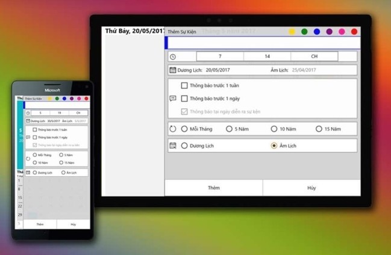The image size is (391, 255).
Task: Enable 'Thông báo trước 1 tuần' checkbox on tablet
Action: pyautogui.click(x=184, y=85)
